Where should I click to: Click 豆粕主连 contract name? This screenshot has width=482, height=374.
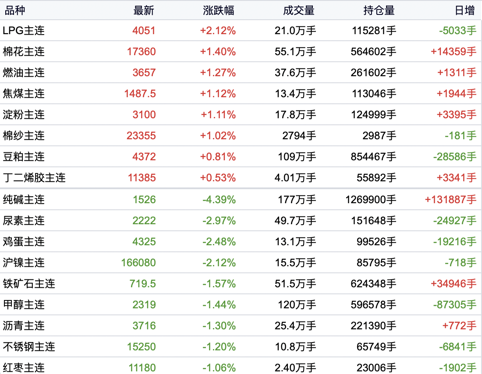pos(24,157)
